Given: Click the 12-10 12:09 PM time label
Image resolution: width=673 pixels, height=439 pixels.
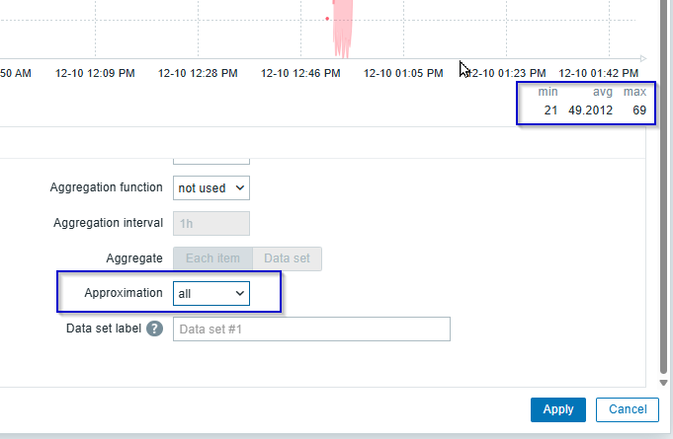Looking at the screenshot, I should tap(96, 73).
